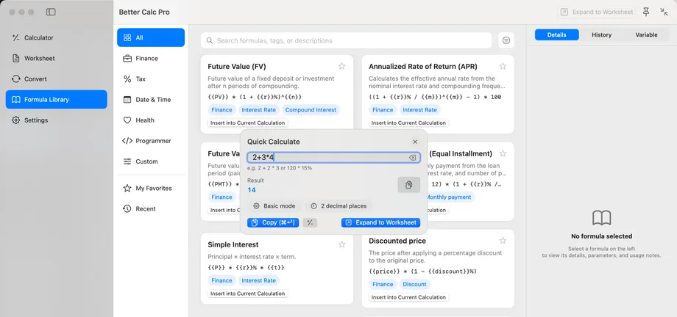Insert Future Value formula into current calculation
The width and height of the screenshot is (677, 317).
coord(248,123)
